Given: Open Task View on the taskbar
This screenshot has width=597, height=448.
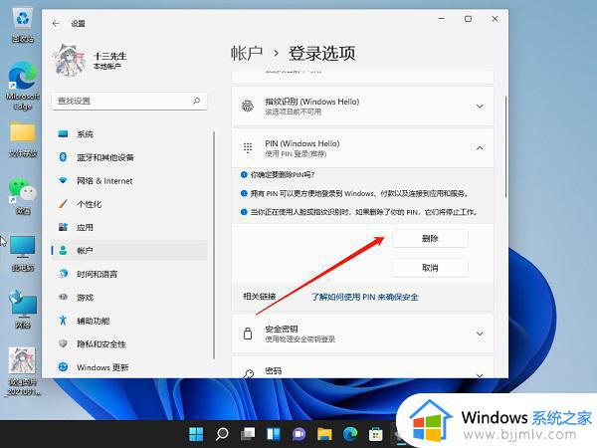Looking at the screenshot, I should coord(248,434).
